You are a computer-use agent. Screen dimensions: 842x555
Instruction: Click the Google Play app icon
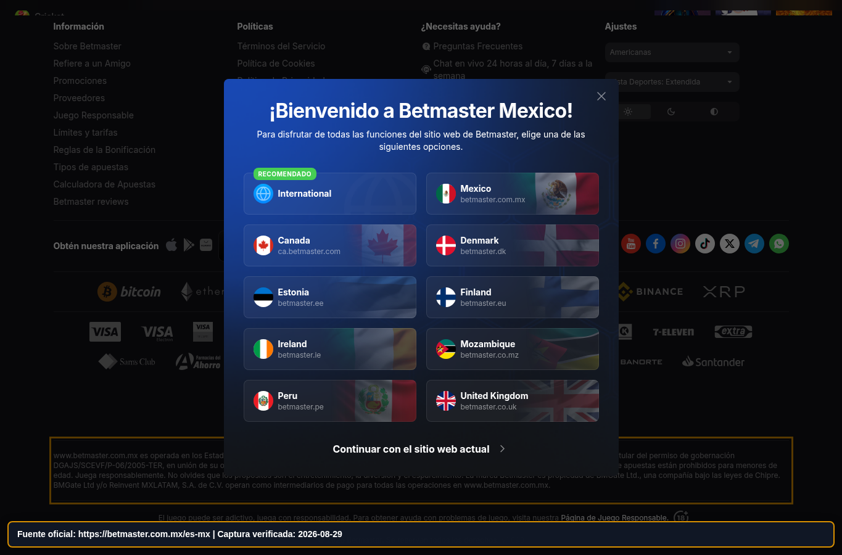[x=189, y=245]
